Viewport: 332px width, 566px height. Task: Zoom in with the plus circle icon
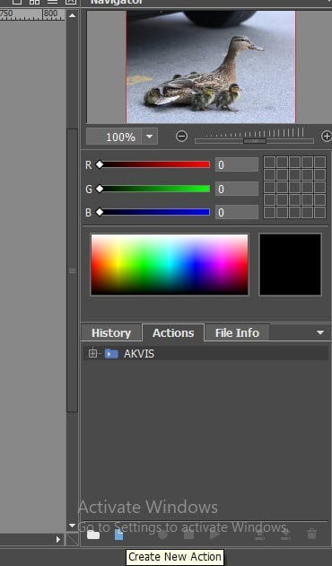(327, 137)
